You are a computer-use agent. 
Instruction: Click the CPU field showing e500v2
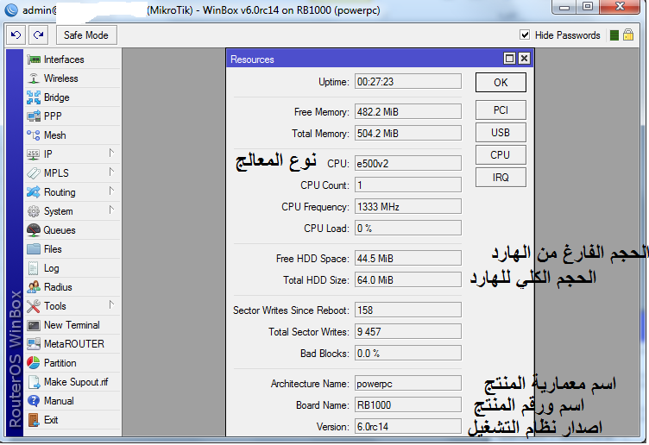click(408, 163)
